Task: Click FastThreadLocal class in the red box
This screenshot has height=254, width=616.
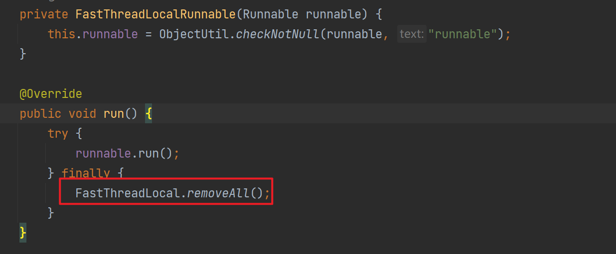Action: pyautogui.click(x=128, y=193)
